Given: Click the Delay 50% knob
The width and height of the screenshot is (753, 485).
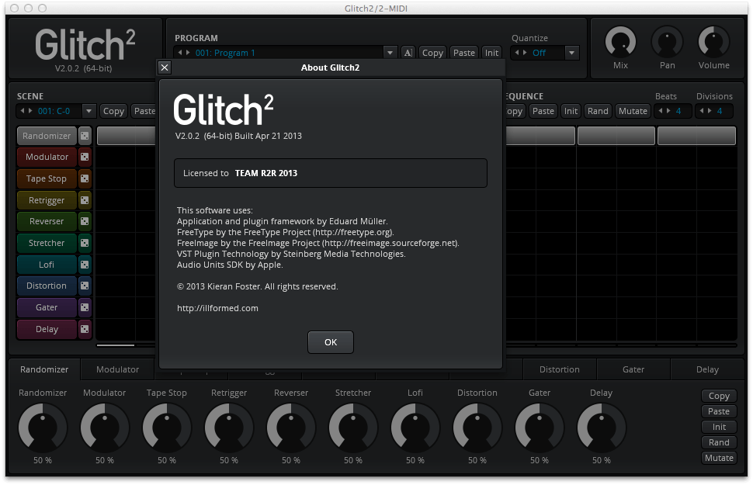Looking at the screenshot, I should coord(602,427).
